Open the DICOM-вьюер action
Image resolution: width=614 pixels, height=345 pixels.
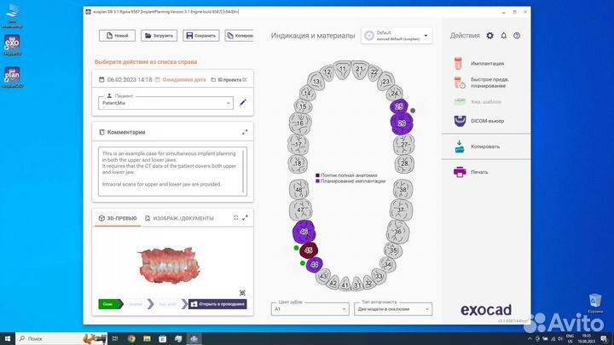point(485,121)
